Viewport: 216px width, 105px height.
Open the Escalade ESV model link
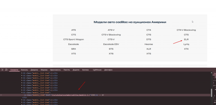point(111,44)
